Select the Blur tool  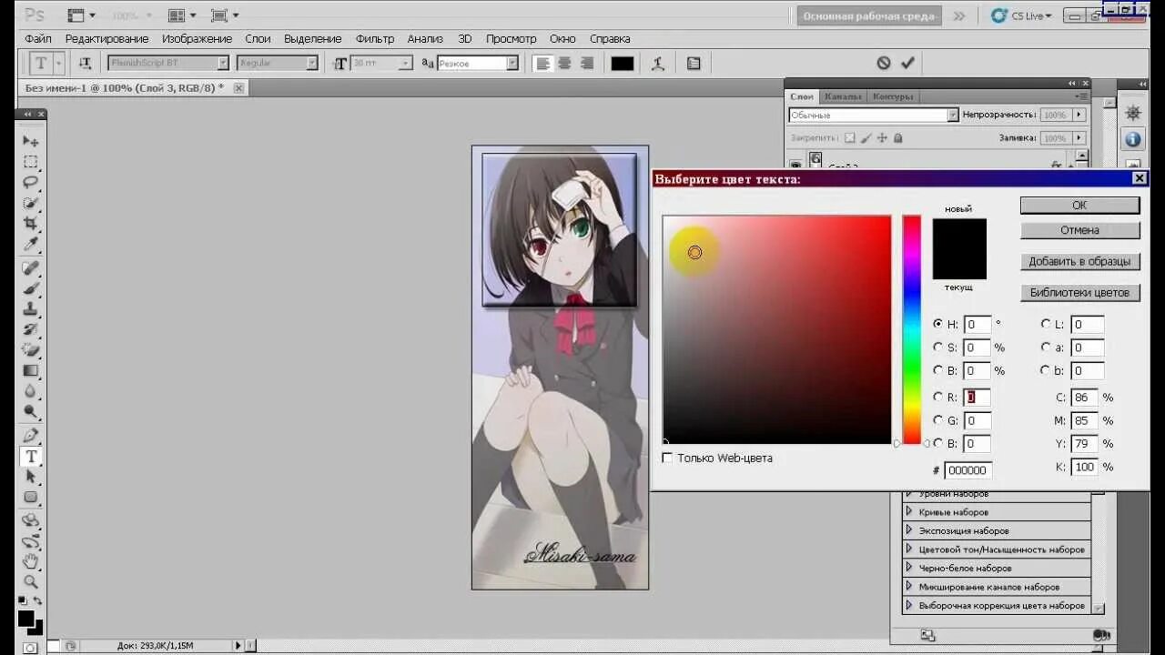[x=31, y=391]
